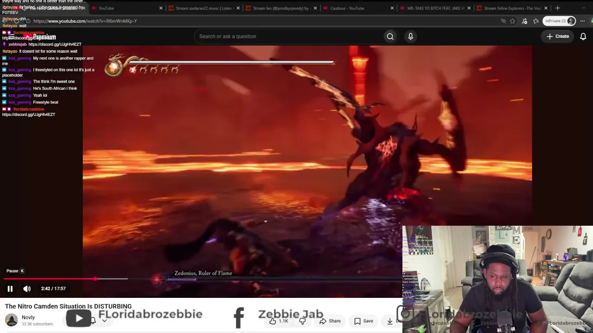Click the streamer webcam overlay
This screenshot has width=593, height=333.
pos(498,279)
